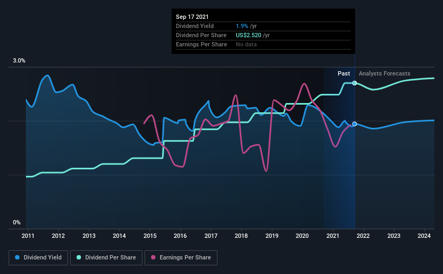Click the US$2.520 dividend value in tooltip
This screenshot has width=443, height=274.
(249, 35)
